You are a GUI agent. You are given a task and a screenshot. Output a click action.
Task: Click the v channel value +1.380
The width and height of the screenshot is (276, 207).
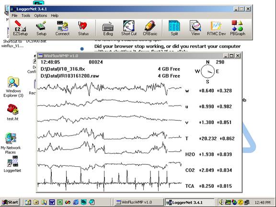point(207,122)
